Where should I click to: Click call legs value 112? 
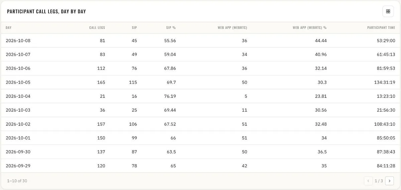[x=101, y=68]
